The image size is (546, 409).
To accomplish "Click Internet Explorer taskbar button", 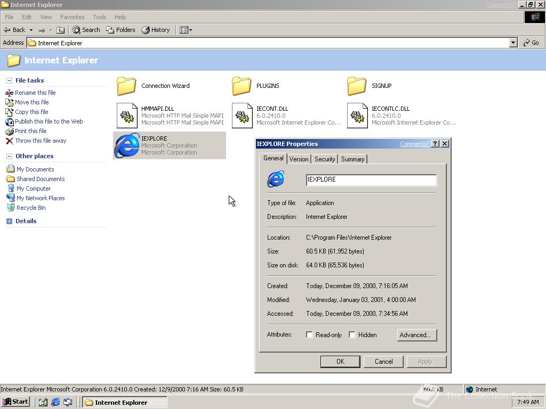I will pos(125,403).
